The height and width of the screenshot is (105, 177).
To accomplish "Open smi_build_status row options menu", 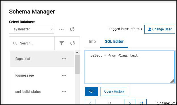I will [64, 92].
